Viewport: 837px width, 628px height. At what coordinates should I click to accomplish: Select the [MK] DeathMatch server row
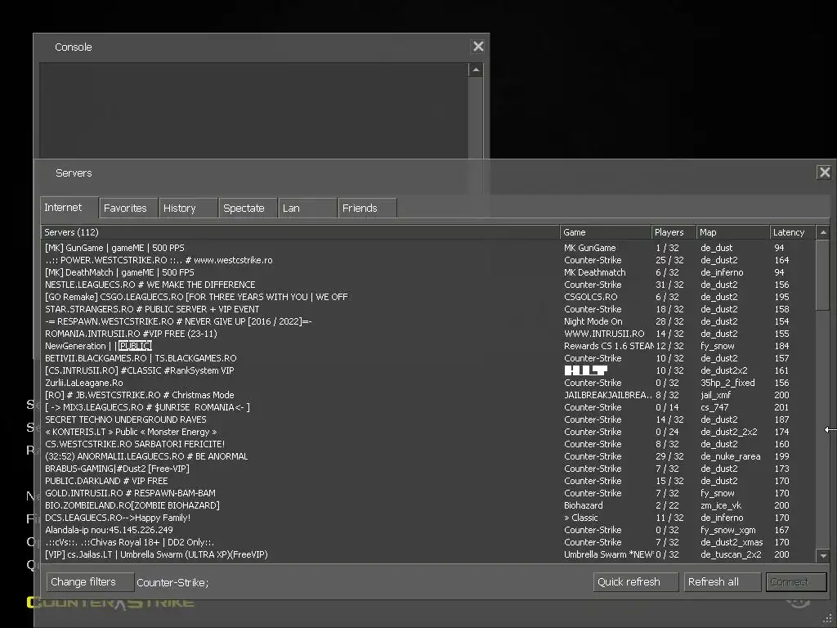coord(428,272)
